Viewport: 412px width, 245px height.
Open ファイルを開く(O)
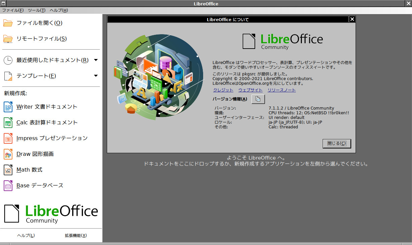point(39,23)
